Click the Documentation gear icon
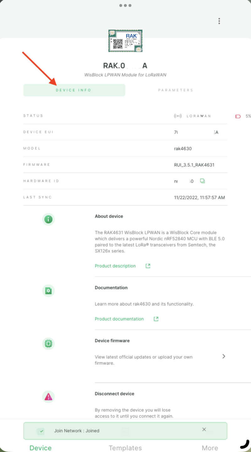Viewport: 251px width, 452px height. pyautogui.click(x=48, y=291)
